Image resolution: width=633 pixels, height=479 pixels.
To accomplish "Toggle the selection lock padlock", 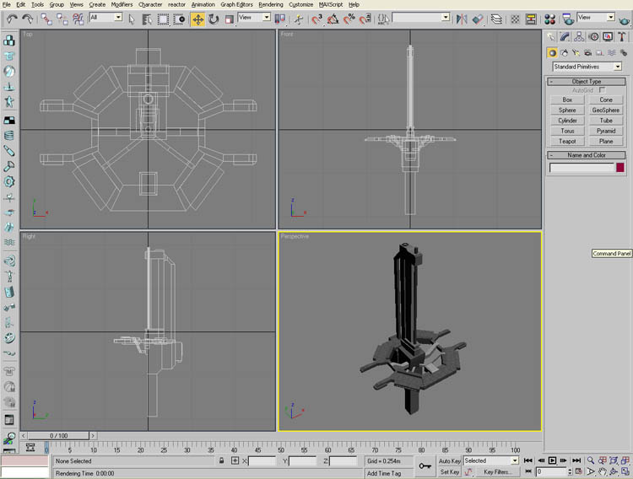I will point(222,461).
